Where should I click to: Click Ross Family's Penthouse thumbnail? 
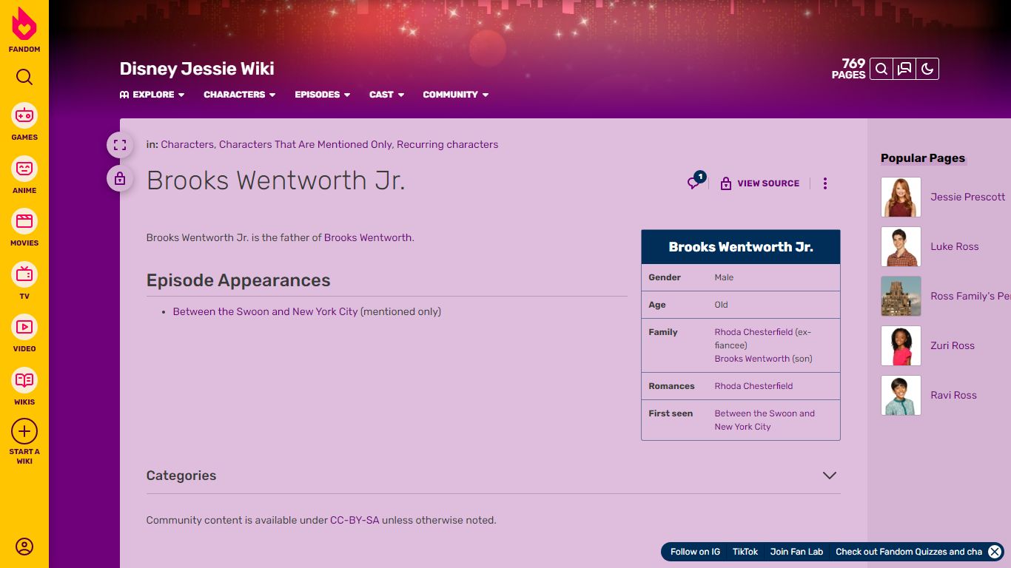point(901,296)
